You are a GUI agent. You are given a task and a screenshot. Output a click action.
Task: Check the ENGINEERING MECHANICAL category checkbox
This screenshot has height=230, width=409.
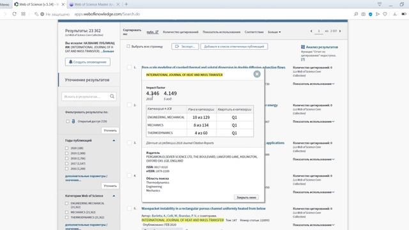[66, 203]
